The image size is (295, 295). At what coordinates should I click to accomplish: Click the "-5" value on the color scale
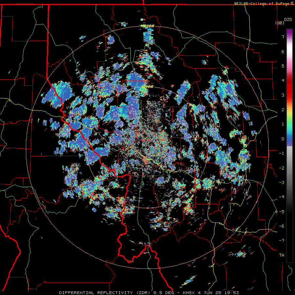282,211
